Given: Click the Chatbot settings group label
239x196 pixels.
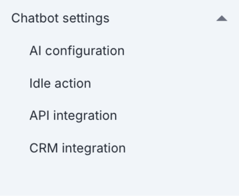Looking at the screenshot, I should click(60, 18).
